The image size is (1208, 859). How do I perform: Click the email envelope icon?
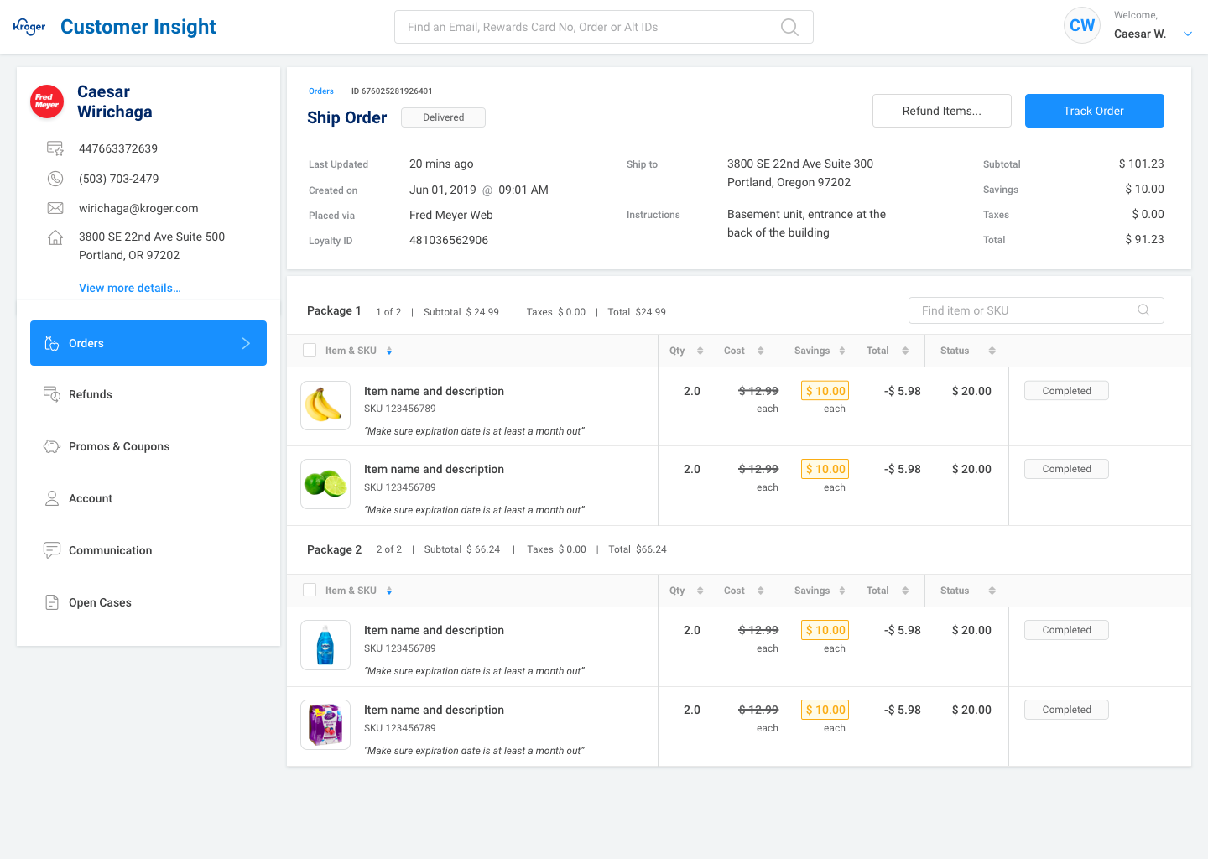pyautogui.click(x=55, y=208)
